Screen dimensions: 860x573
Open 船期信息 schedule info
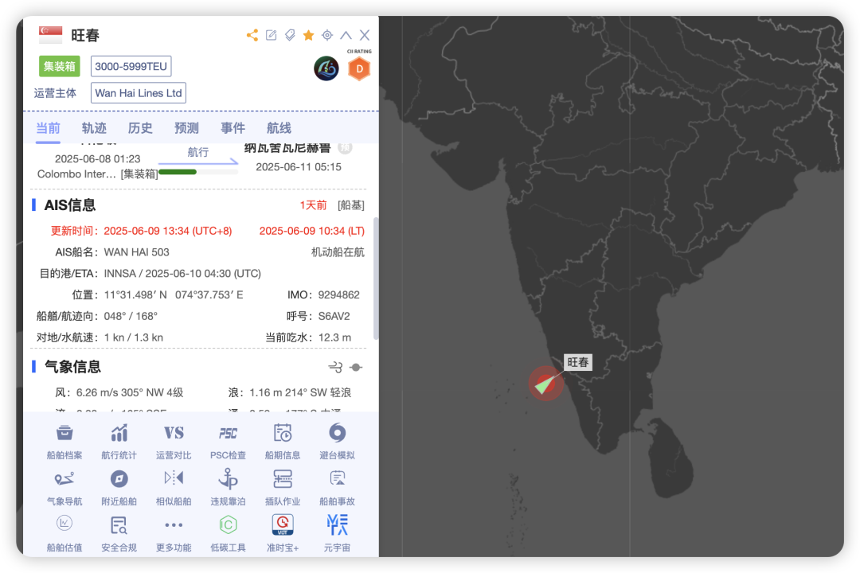(x=283, y=442)
